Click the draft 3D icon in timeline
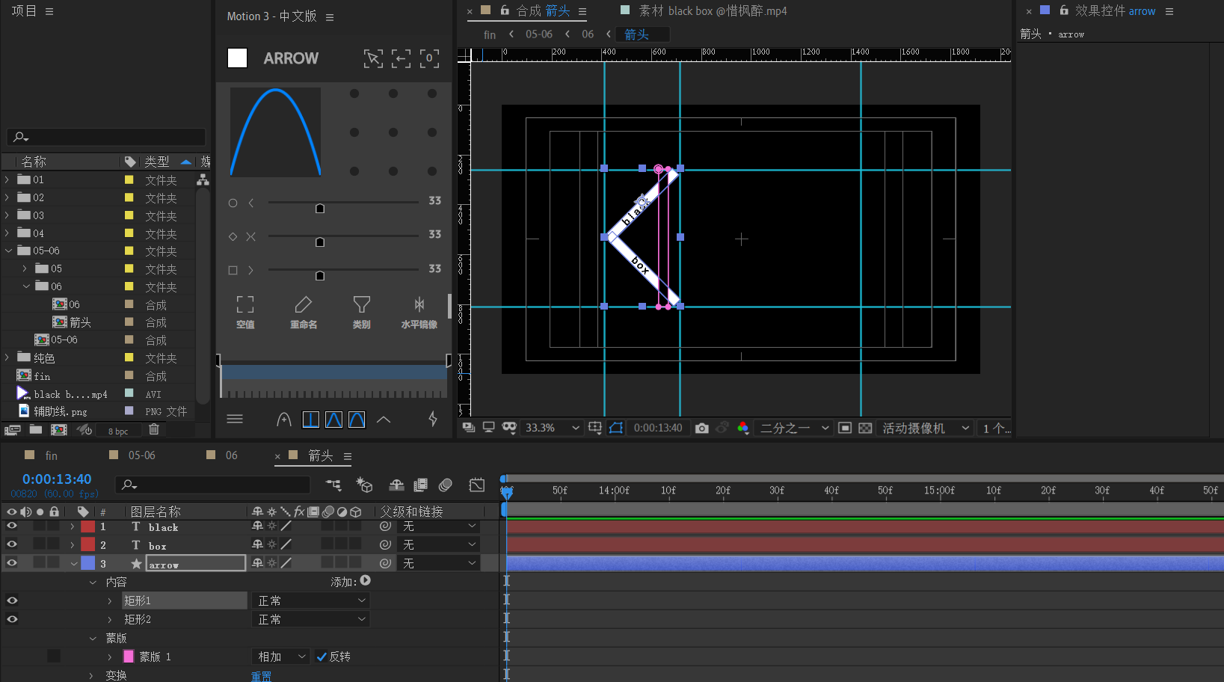The width and height of the screenshot is (1224, 682). point(364,485)
